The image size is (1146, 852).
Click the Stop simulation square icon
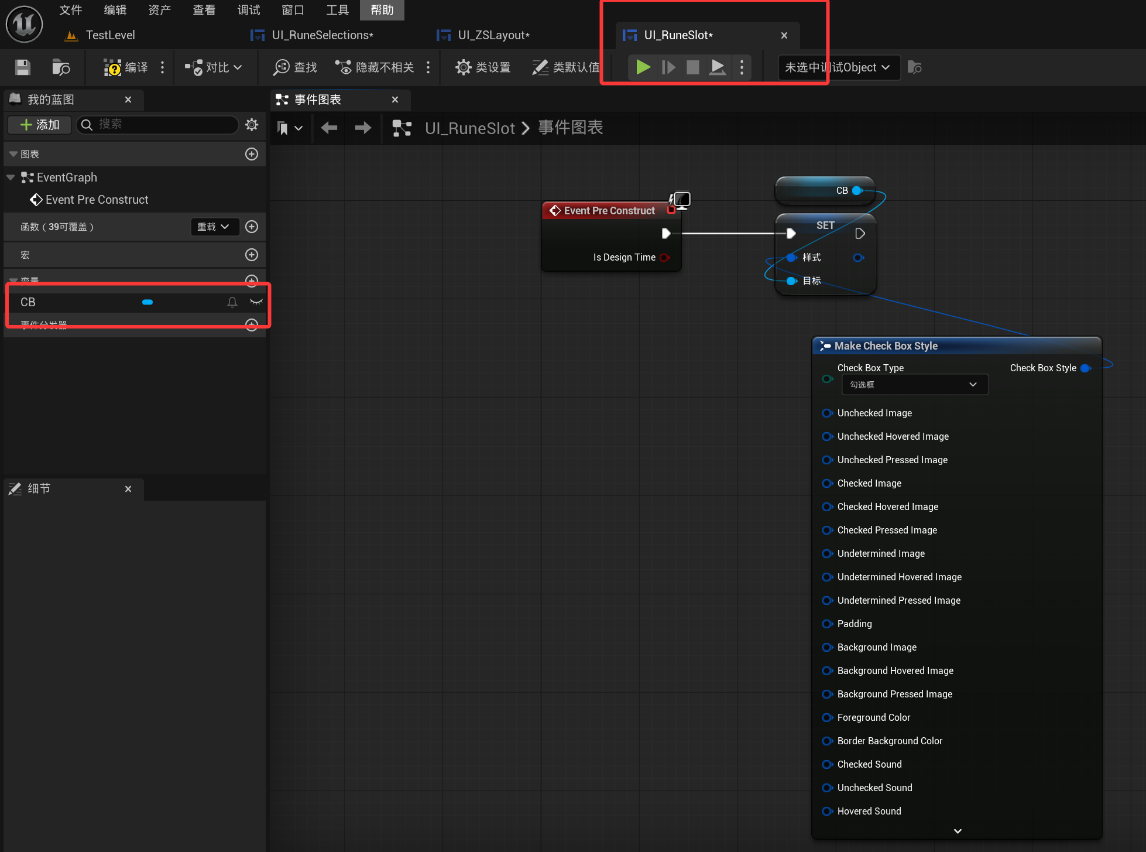tap(692, 67)
